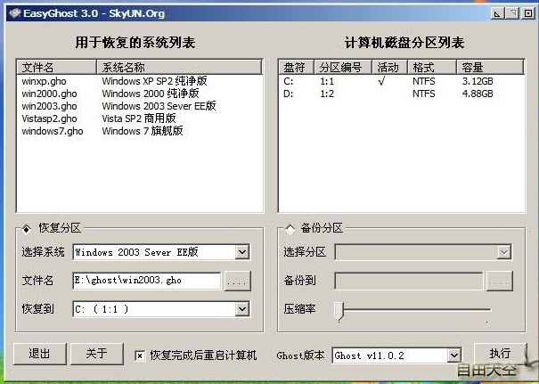Click the compression rate slider handle
539x384 pixels.
click(x=339, y=309)
